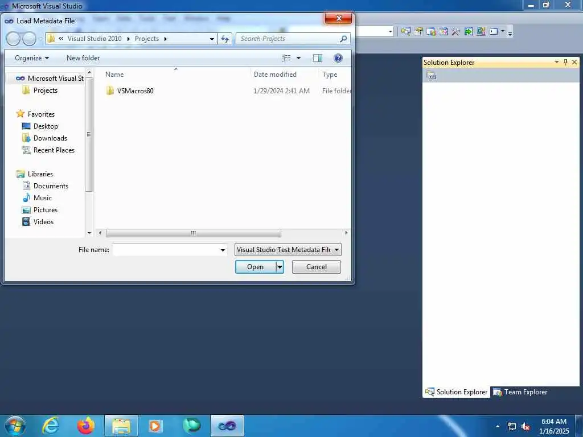Click horizontal scrollbar thumb in file list
The height and width of the screenshot is (437, 583).
194,233
